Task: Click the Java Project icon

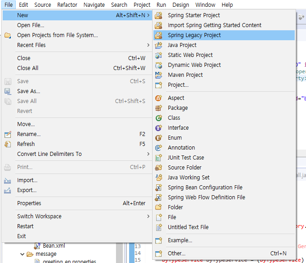Action: tap(158, 45)
